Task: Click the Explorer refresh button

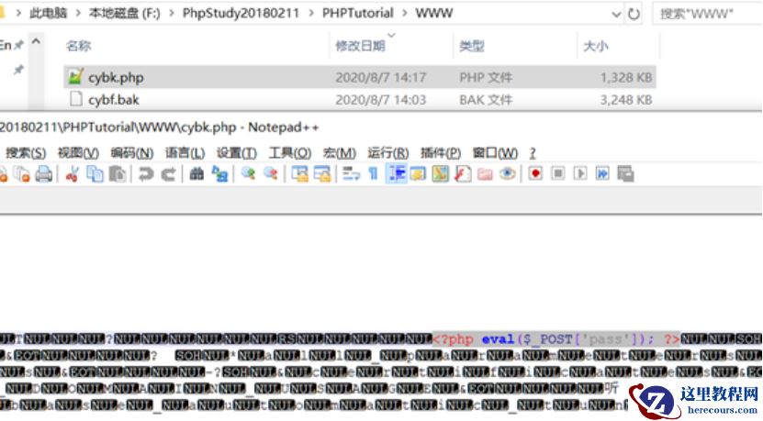Action: click(x=634, y=14)
